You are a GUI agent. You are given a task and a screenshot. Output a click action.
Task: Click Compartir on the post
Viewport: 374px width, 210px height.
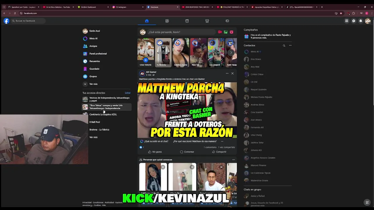[219, 152]
